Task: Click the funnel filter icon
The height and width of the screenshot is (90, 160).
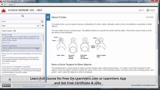Action: pyautogui.click(x=43, y=26)
